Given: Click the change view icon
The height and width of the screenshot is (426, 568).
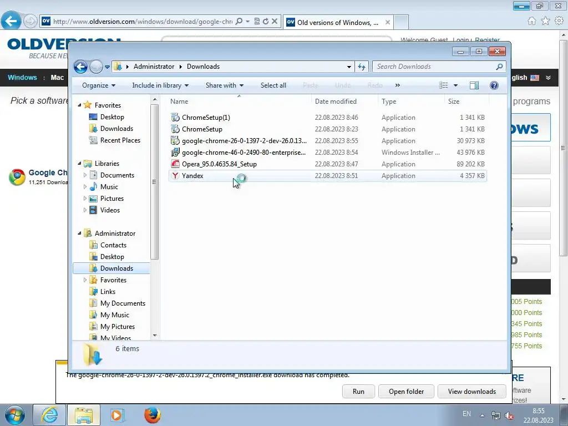Looking at the screenshot, I should (x=443, y=85).
